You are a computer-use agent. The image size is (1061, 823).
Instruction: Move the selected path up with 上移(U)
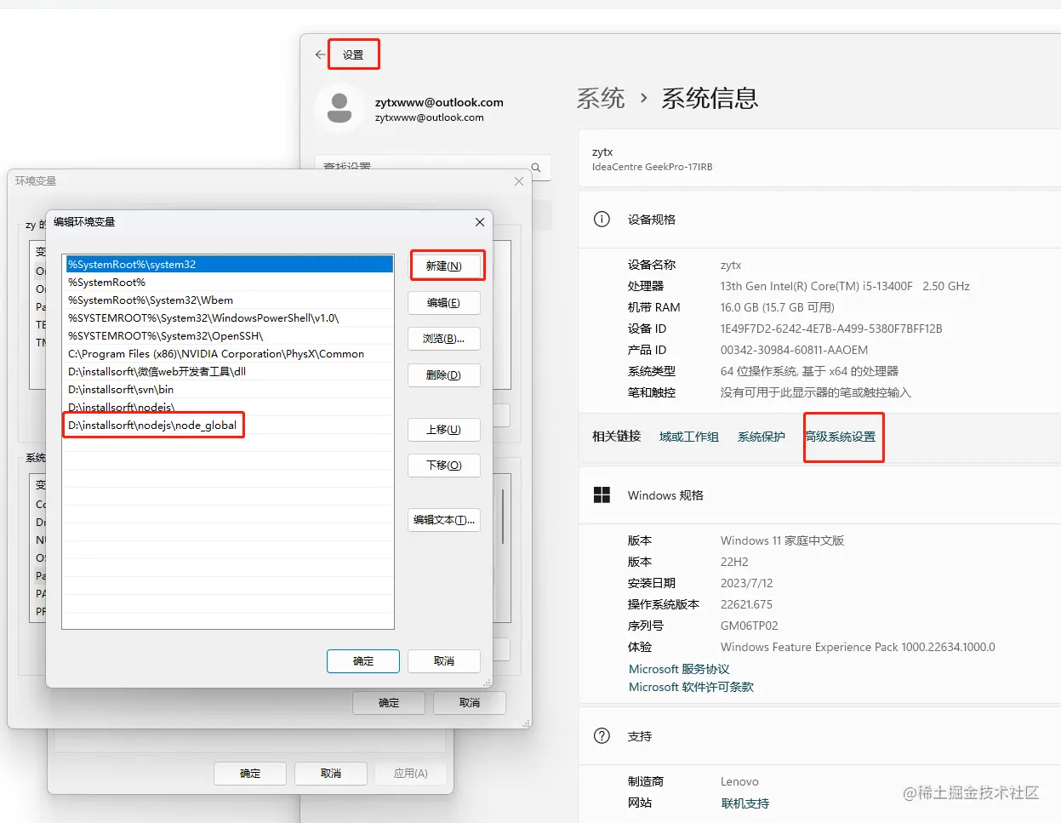[443, 429]
